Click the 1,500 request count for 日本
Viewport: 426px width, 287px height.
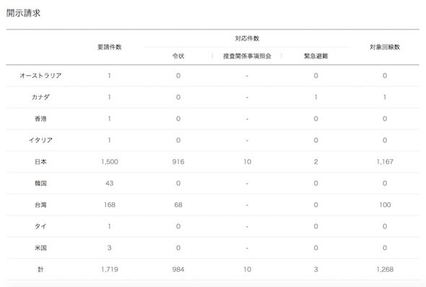click(x=110, y=162)
